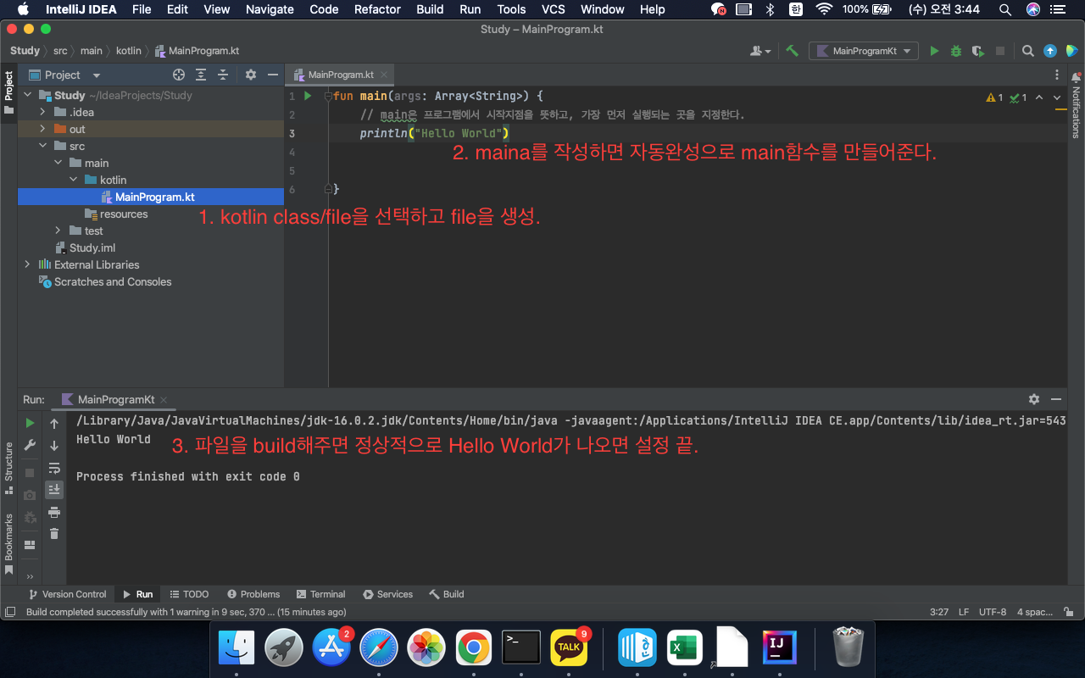This screenshot has height=678, width=1085.
Task: Open Google Chrome from the Dock
Action: (473, 649)
